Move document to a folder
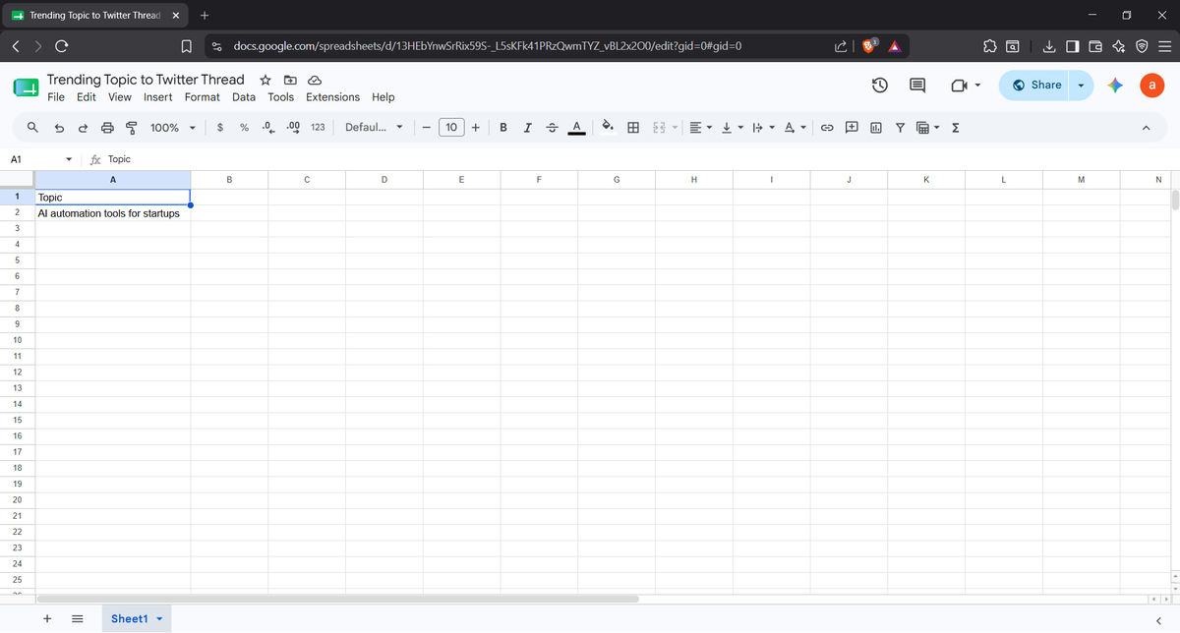1180x633 pixels. coord(290,80)
